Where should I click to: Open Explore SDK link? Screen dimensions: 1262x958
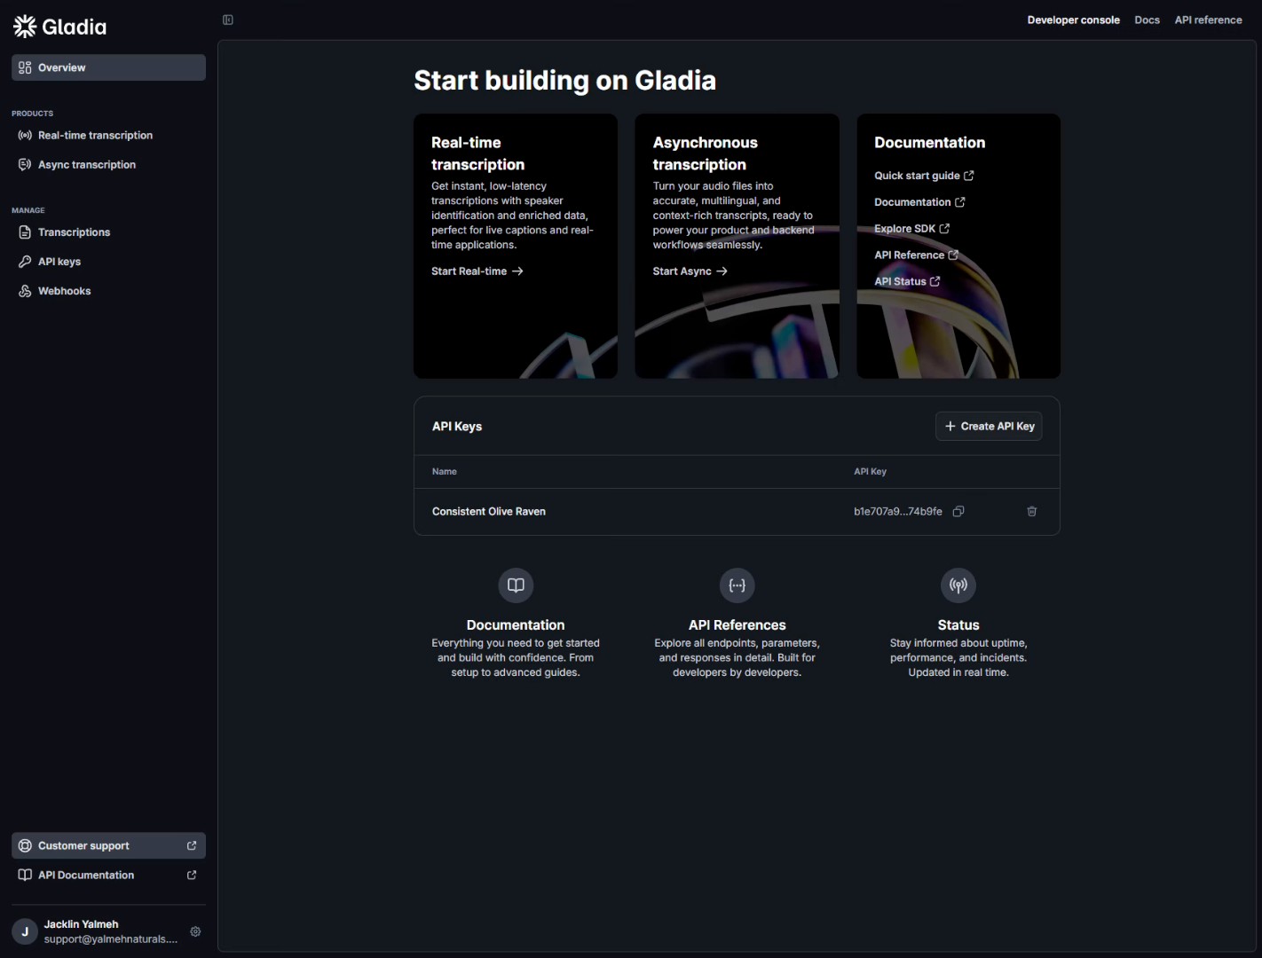pos(912,229)
